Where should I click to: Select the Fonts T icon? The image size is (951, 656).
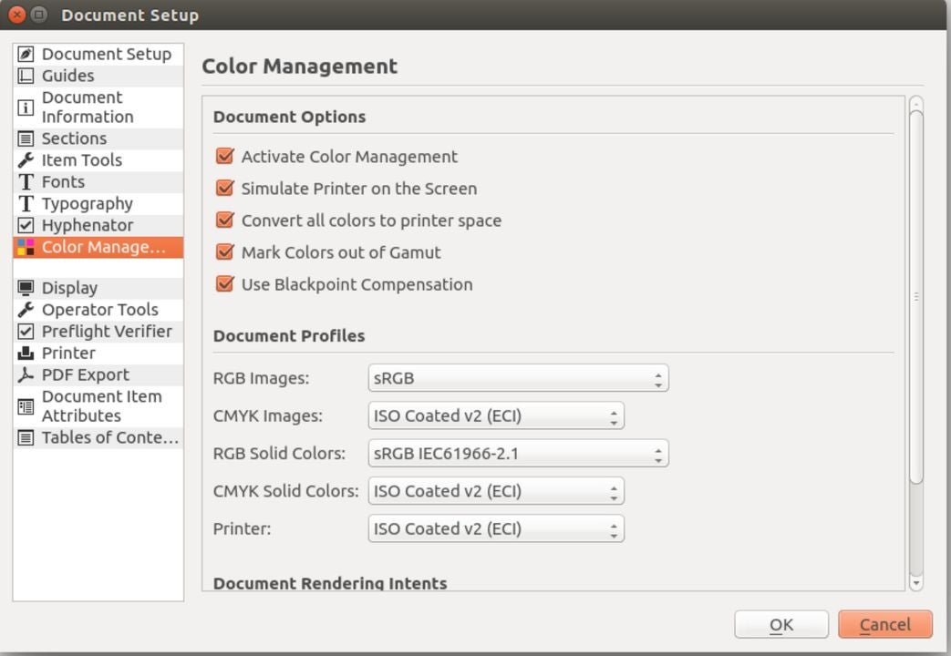point(26,182)
